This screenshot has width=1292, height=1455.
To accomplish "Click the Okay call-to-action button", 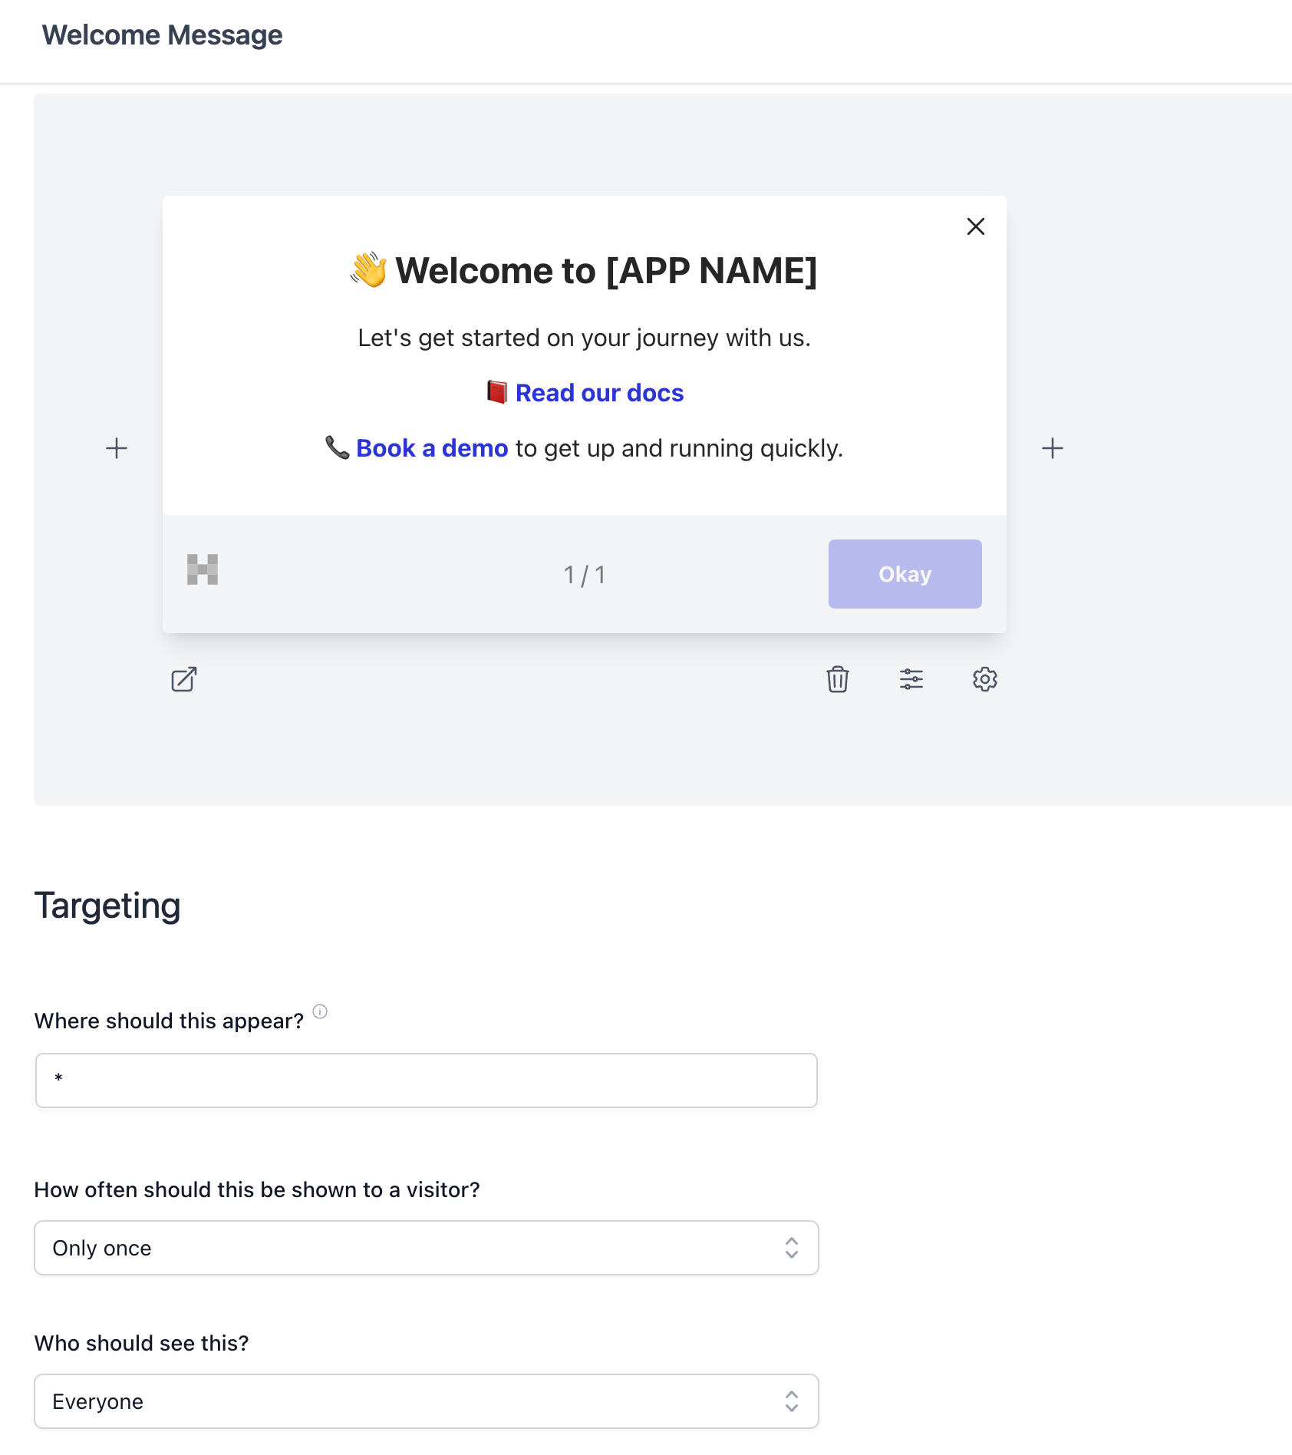I will (905, 573).
